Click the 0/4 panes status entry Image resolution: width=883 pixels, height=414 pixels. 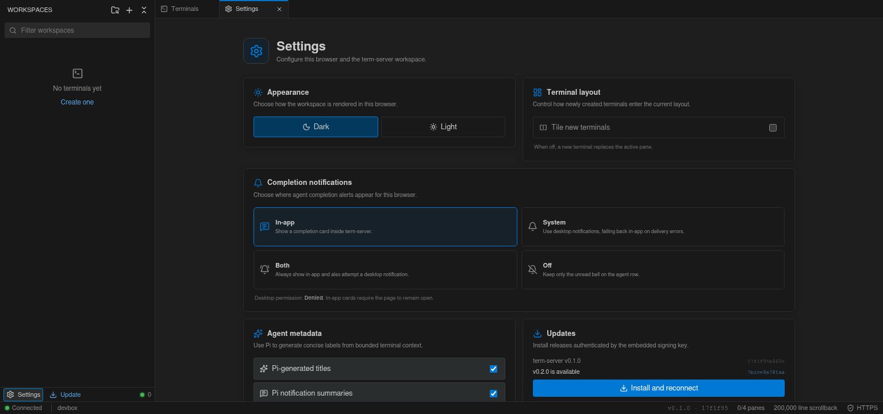point(751,408)
